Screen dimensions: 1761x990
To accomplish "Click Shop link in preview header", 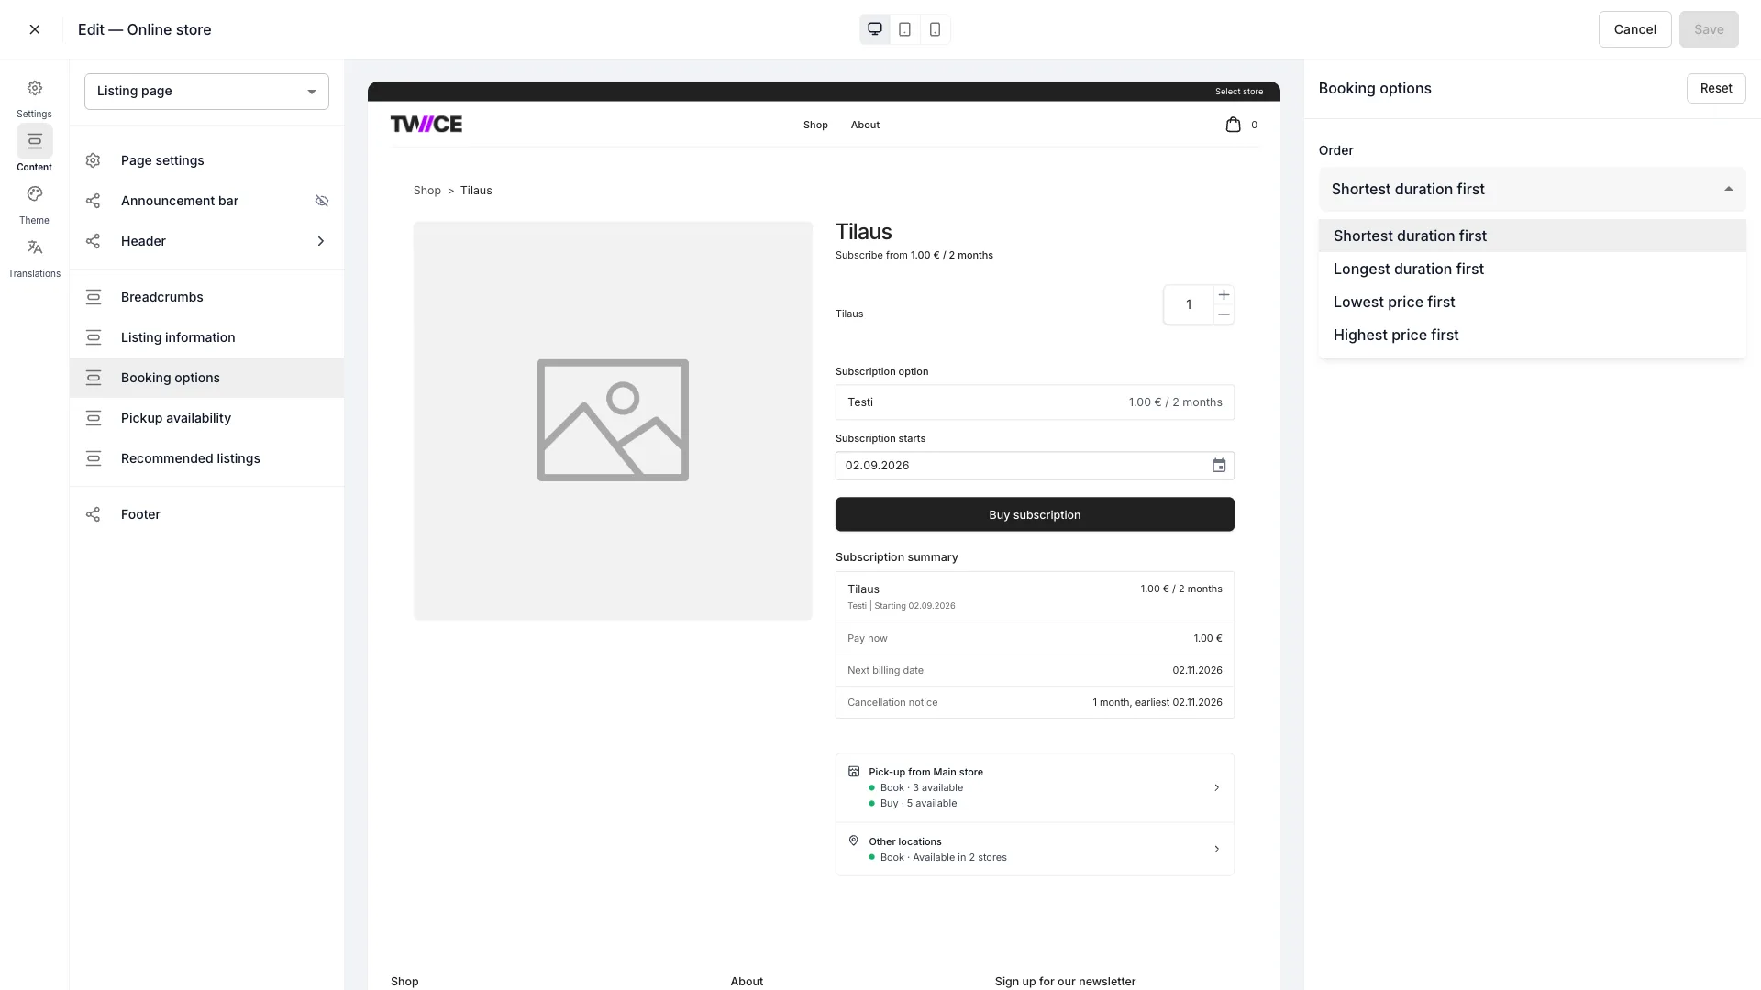I will (815, 125).
